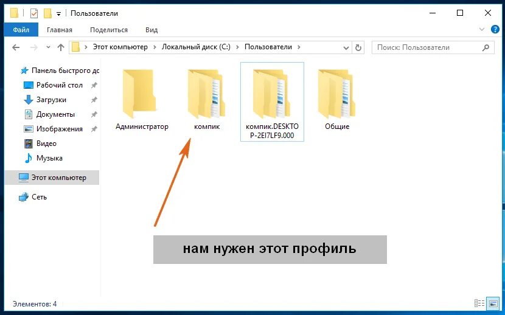Click the pin icon next to Загрузки
Screen dimensions: 505x315
pyautogui.click(x=94, y=100)
